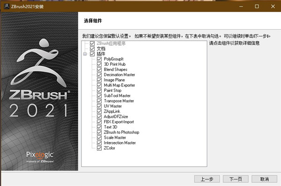The image size is (281, 186).
Task: Toggle the ZColor checkbox
Action: [99, 148]
